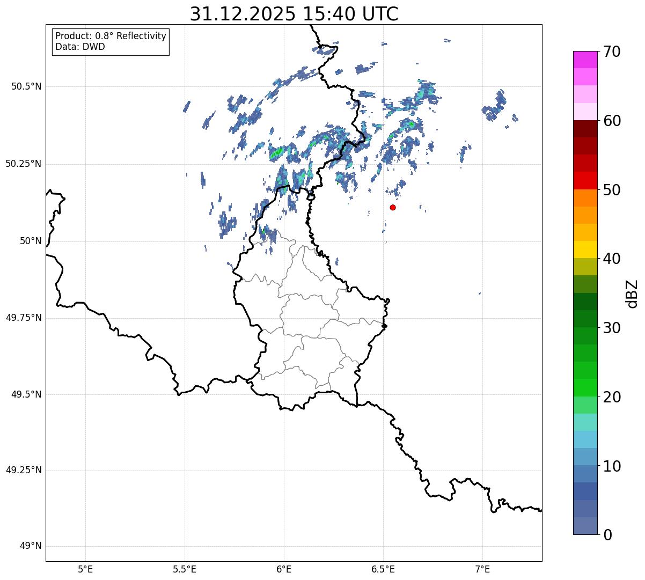Click the Data: DWD label
Screen dimensions: 645x580
tap(80, 47)
